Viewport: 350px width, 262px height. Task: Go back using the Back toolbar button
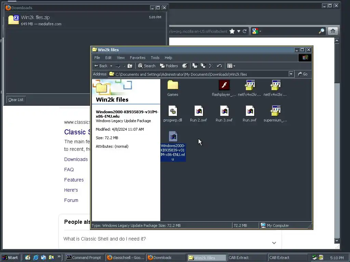point(101,66)
